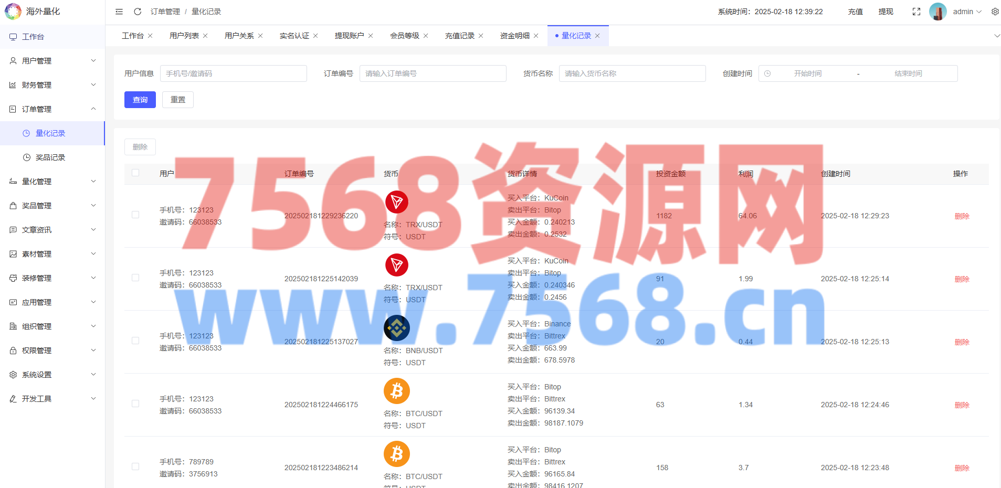Click the first TRX coin icon

pyautogui.click(x=397, y=202)
